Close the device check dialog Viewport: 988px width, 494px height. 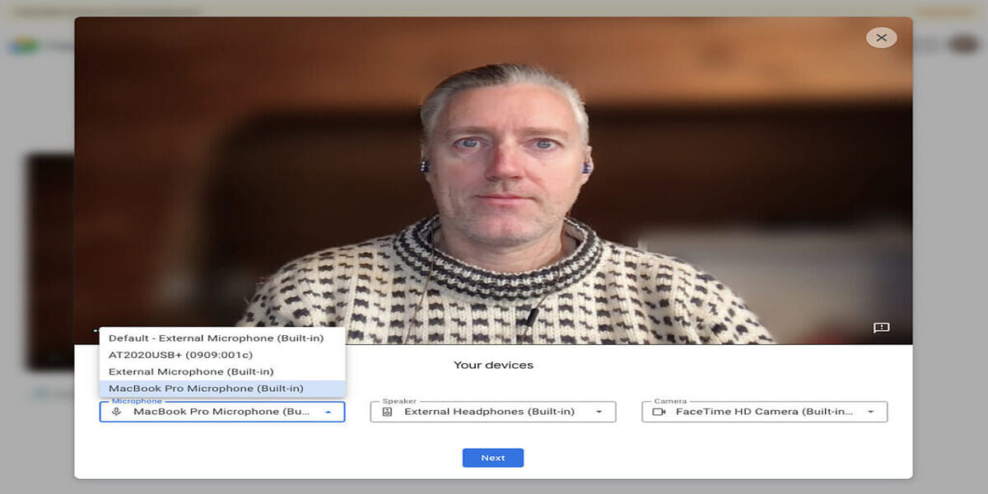(x=881, y=37)
